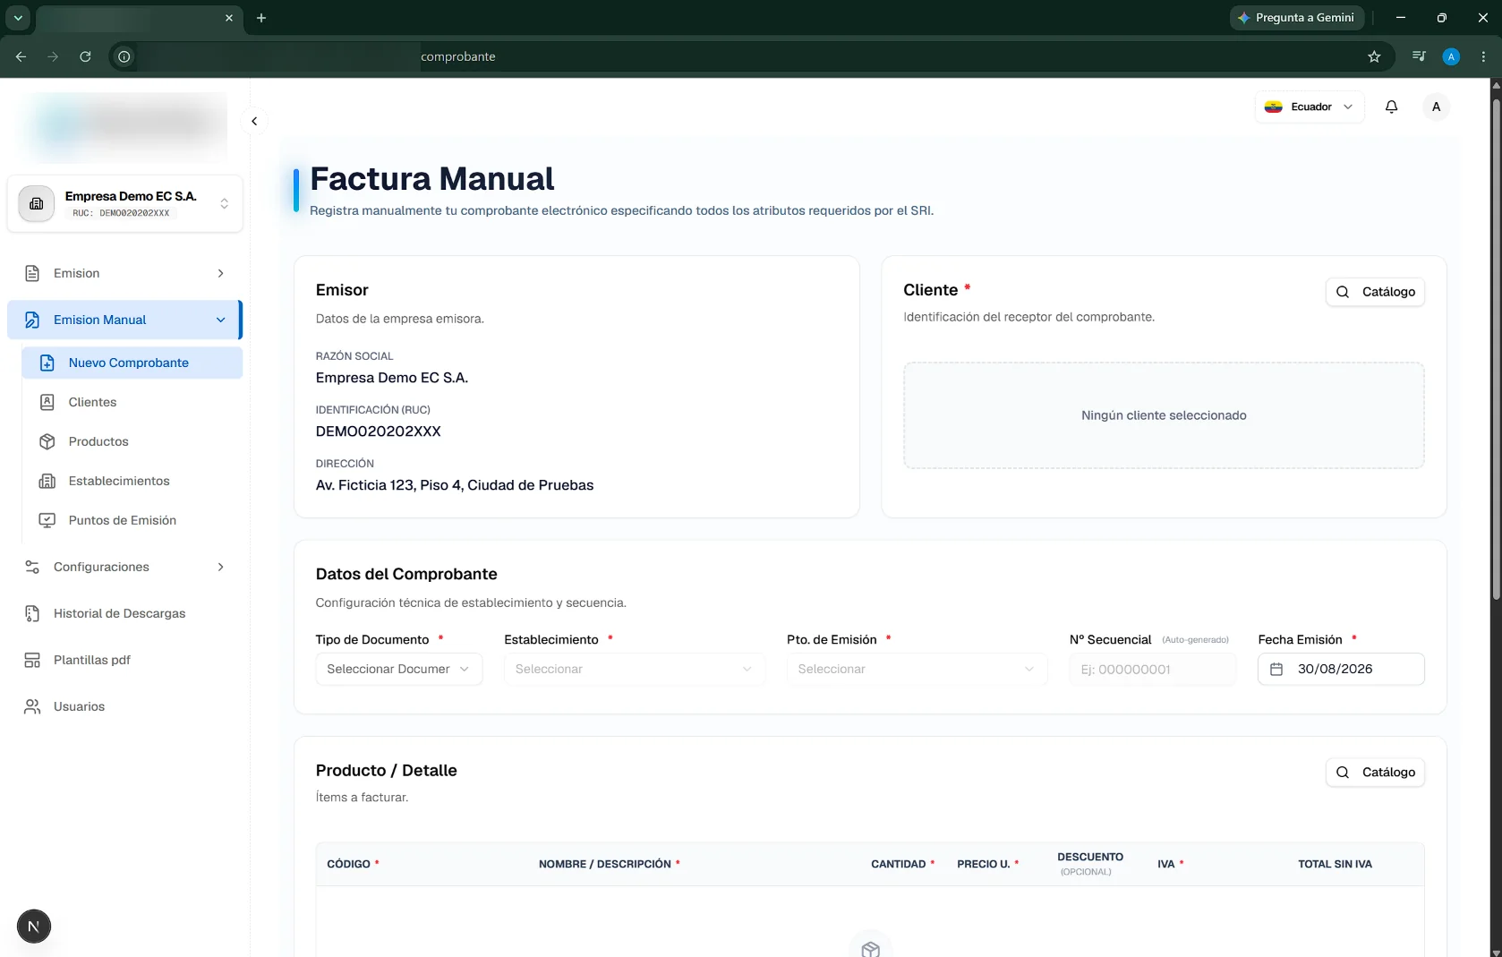Image resolution: width=1502 pixels, height=957 pixels.
Task: Click Emision document icon in sidebar
Action: pyautogui.click(x=32, y=273)
